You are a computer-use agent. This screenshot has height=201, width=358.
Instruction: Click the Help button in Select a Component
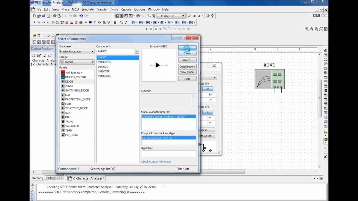[187, 79]
